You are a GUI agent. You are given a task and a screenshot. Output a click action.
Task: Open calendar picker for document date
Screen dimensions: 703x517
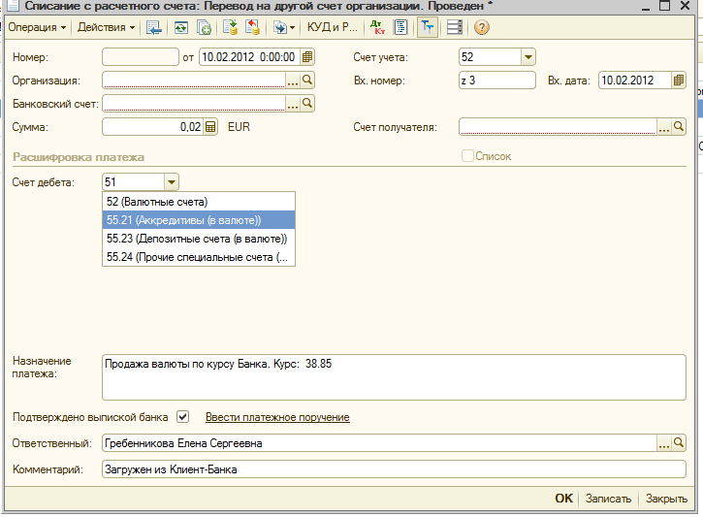(x=307, y=57)
